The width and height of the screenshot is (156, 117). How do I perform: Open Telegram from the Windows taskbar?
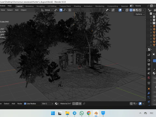click(x=74, y=113)
